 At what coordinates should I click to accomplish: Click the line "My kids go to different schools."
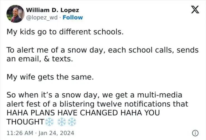click(65, 32)
